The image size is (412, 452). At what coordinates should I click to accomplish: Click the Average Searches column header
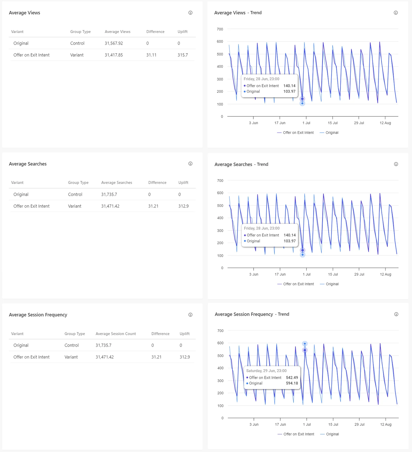pos(117,183)
